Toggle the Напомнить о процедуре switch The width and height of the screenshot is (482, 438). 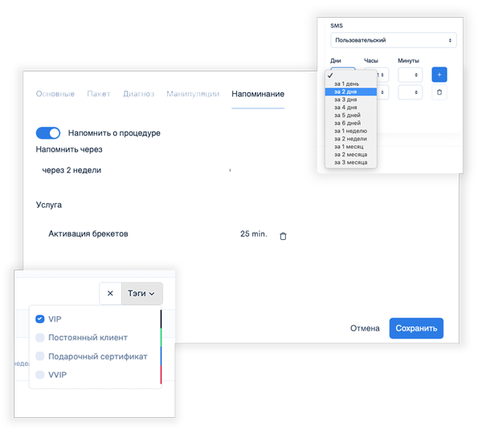click(x=48, y=133)
